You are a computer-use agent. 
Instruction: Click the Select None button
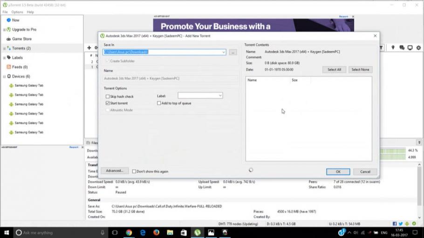360,69
